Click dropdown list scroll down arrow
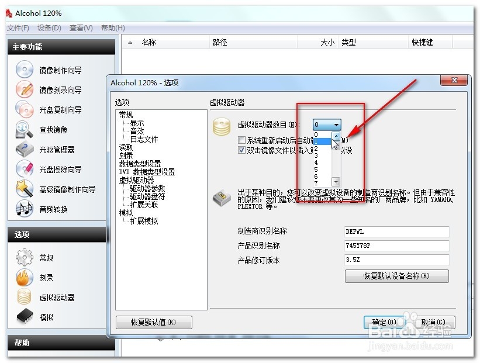This screenshot has width=480, height=363. [x=336, y=182]
